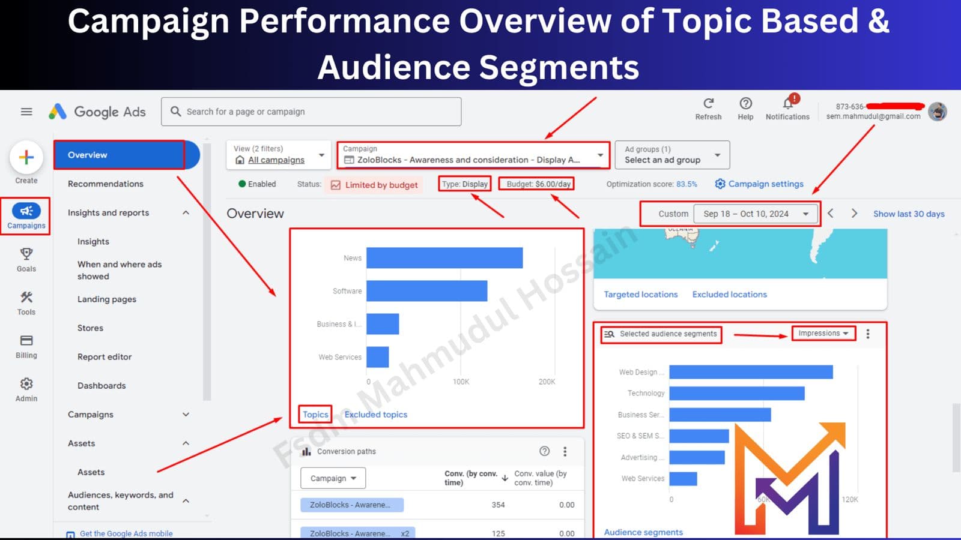Click the Google Ads logo
This screenshot has height=540, width=961.
(97, 112)
